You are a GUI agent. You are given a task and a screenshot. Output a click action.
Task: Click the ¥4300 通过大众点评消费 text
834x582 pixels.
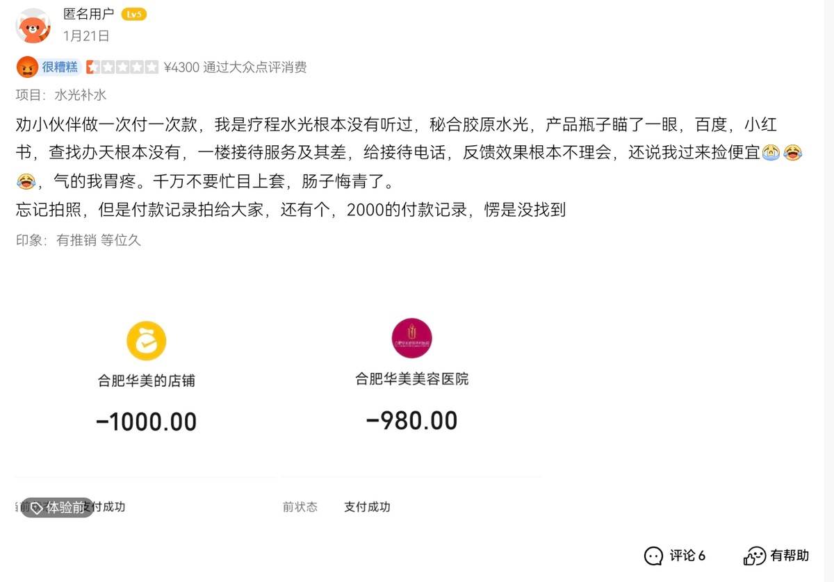(x=235, y=67)
